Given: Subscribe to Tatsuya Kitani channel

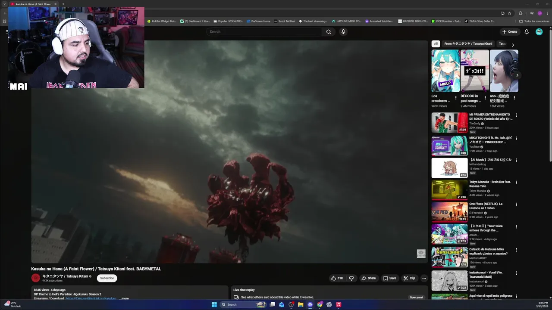Looking at the screenshot, I should click(107, 278).
